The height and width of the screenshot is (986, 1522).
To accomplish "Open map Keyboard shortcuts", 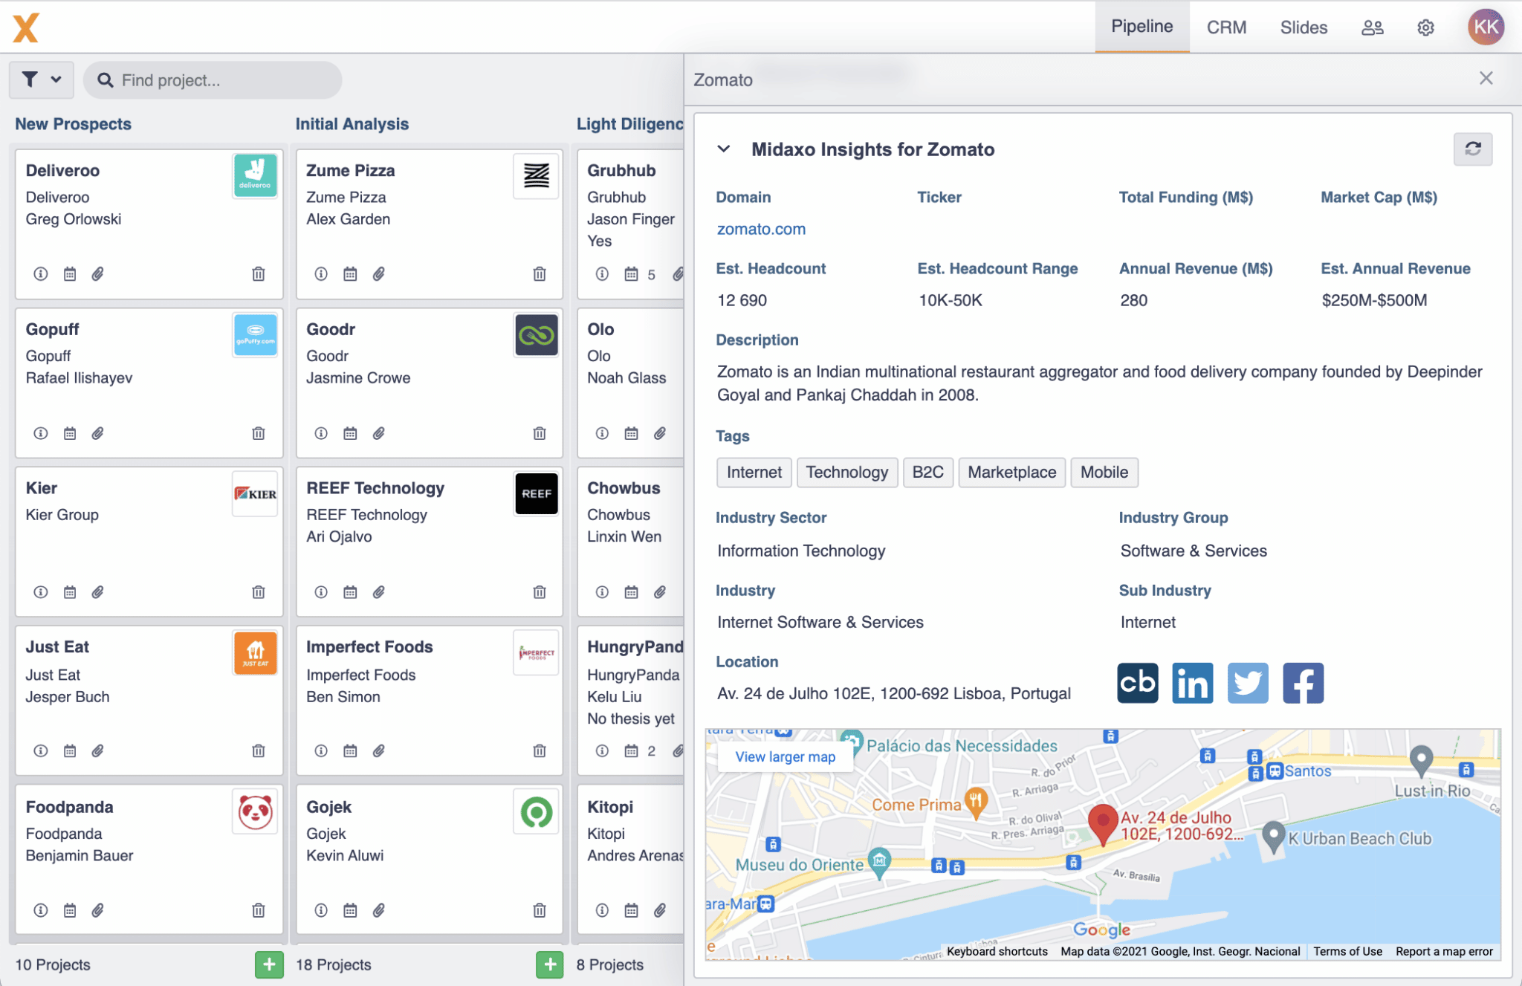I will coord(997,951).
